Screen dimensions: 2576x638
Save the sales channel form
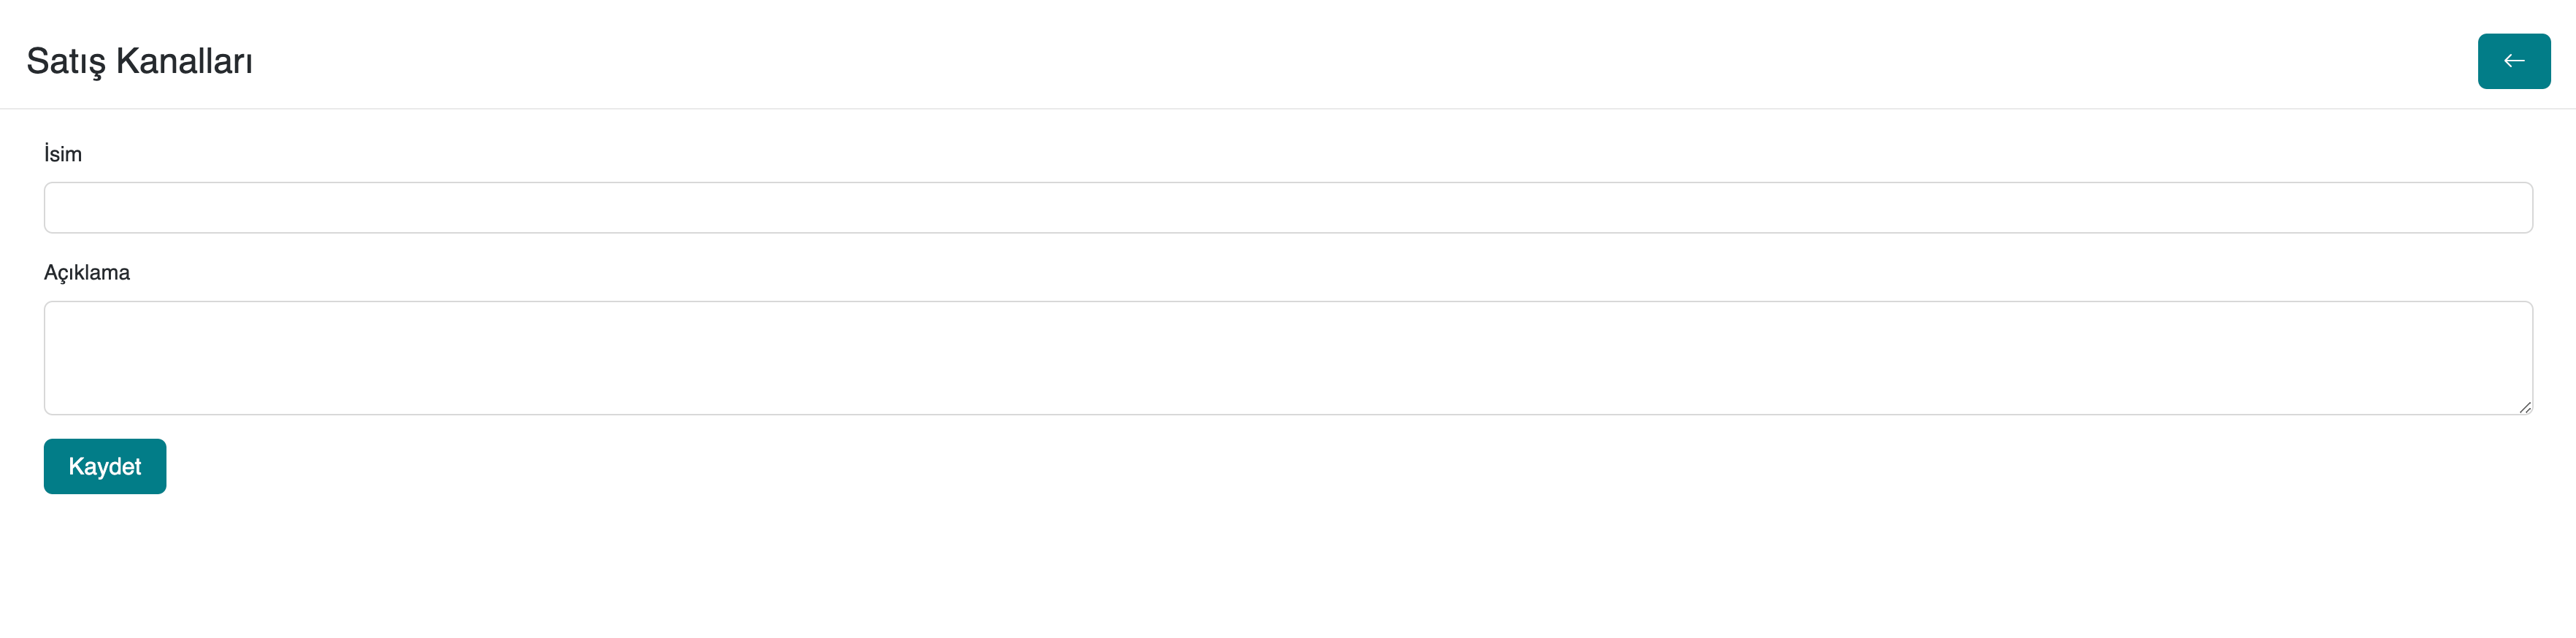coord(105,466)
